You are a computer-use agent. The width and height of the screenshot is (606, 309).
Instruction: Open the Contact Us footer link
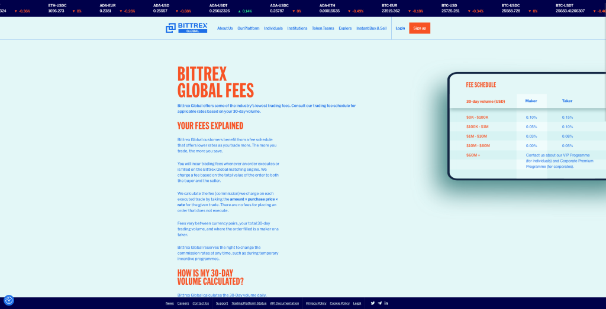pyautogui.click(x=201, y=303)
